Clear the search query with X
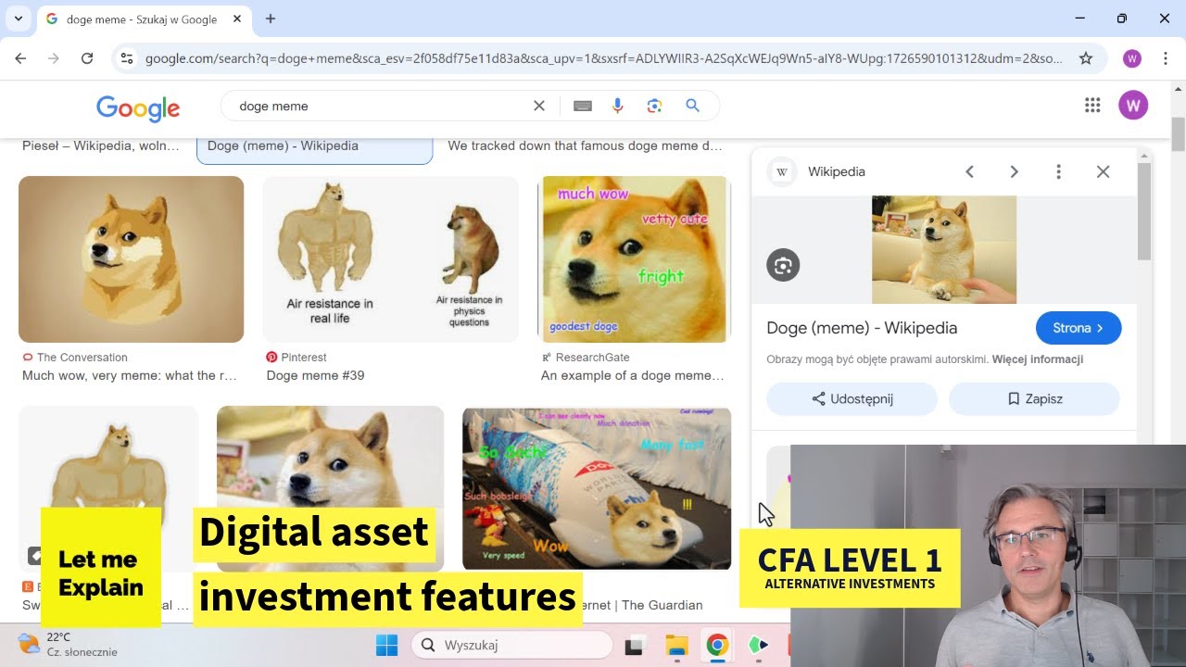The width and height of the screenshot is (1186, 667). coord(538,106)
